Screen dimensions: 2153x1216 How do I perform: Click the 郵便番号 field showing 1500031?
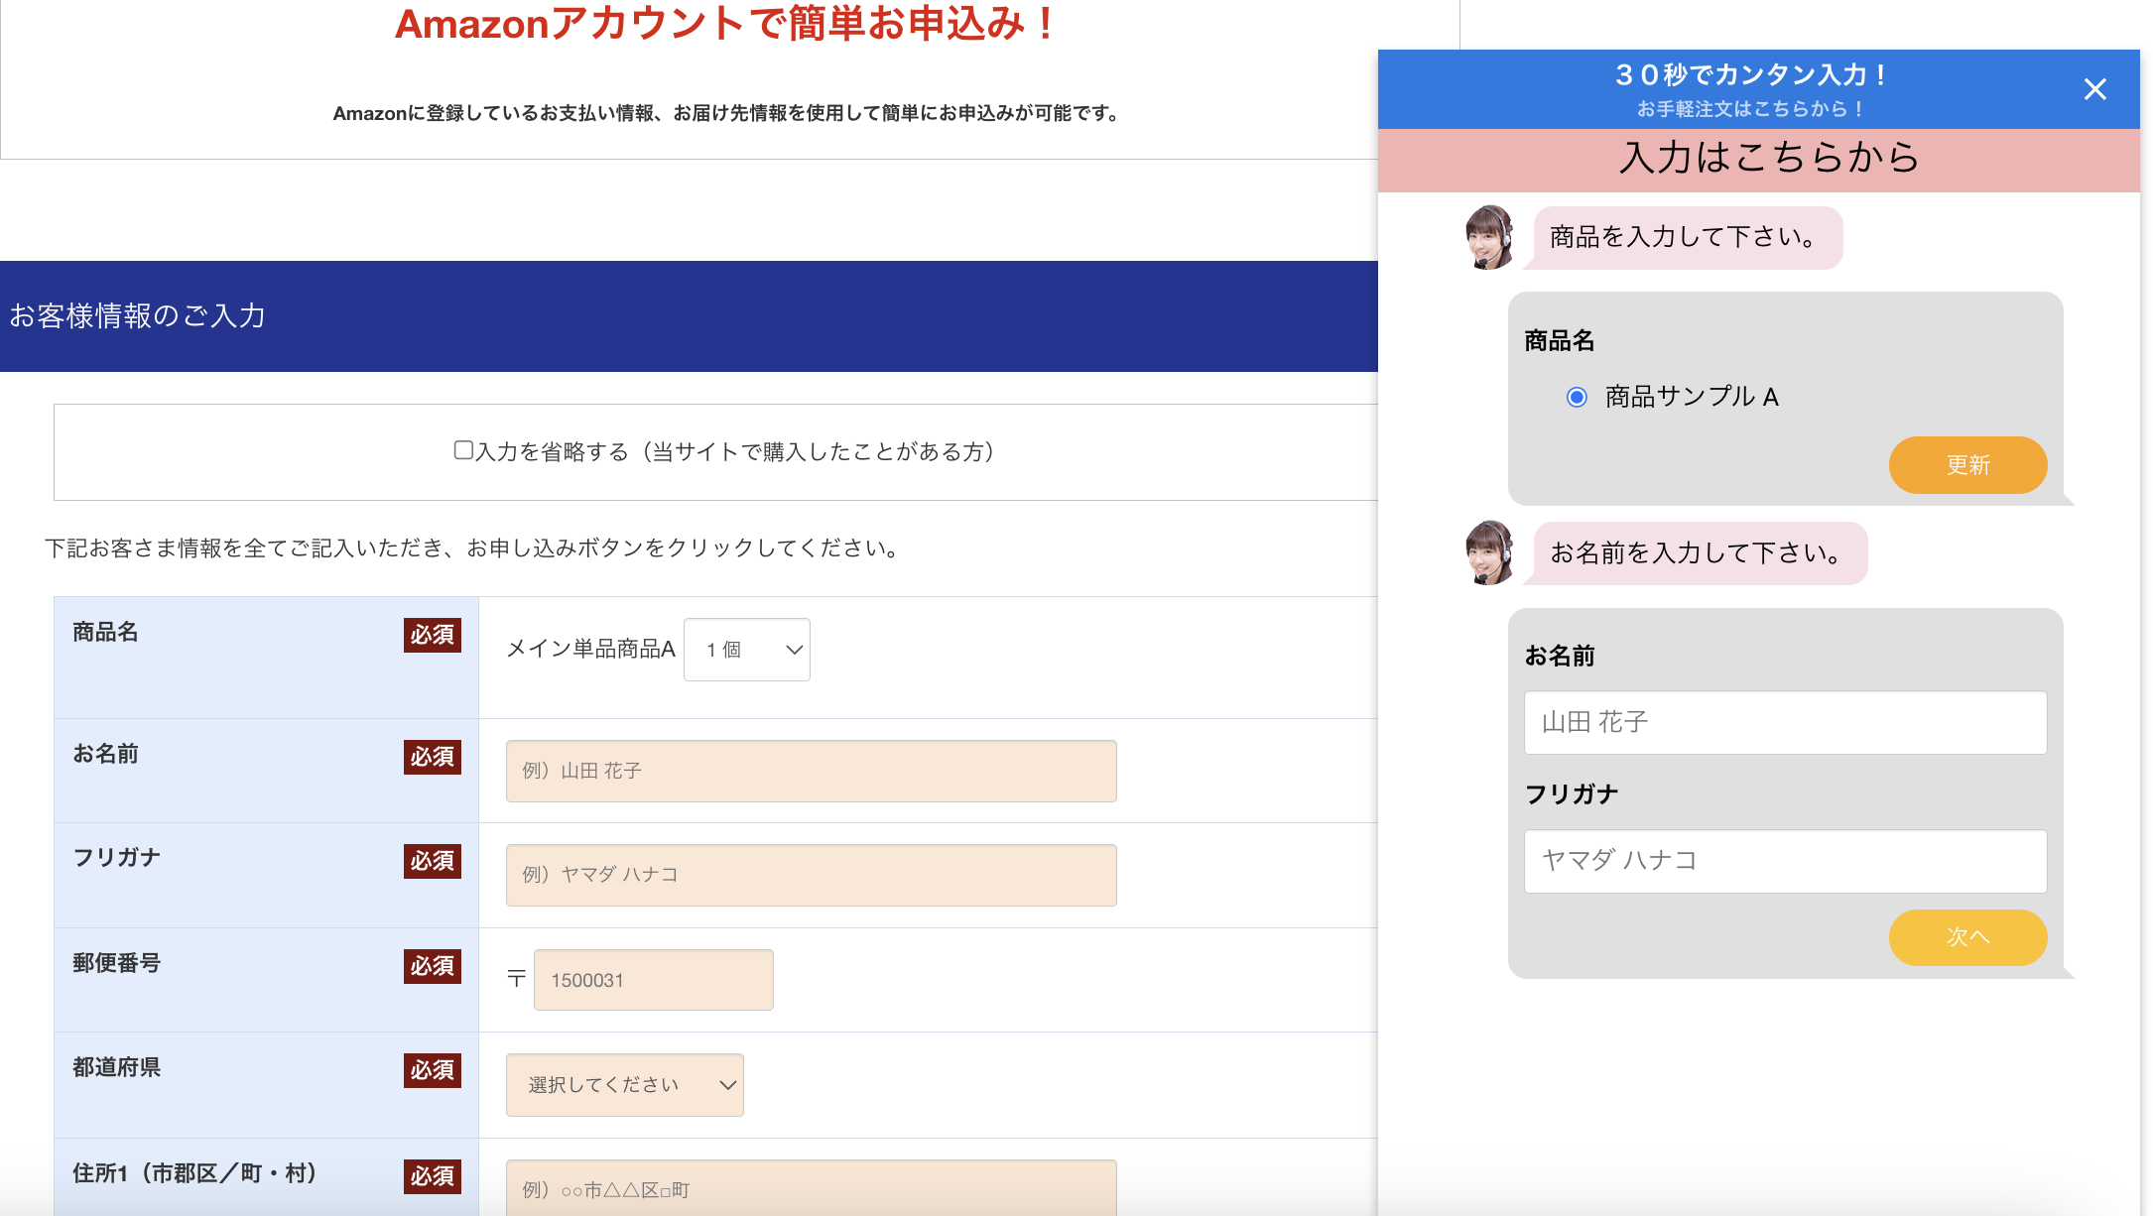(654, 980)
